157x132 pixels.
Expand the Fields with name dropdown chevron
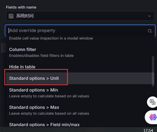tap(149, 16)
